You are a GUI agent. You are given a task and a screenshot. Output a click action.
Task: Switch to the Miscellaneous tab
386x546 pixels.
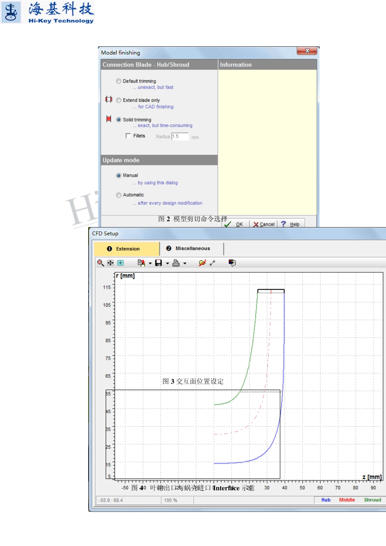(192, 249)
